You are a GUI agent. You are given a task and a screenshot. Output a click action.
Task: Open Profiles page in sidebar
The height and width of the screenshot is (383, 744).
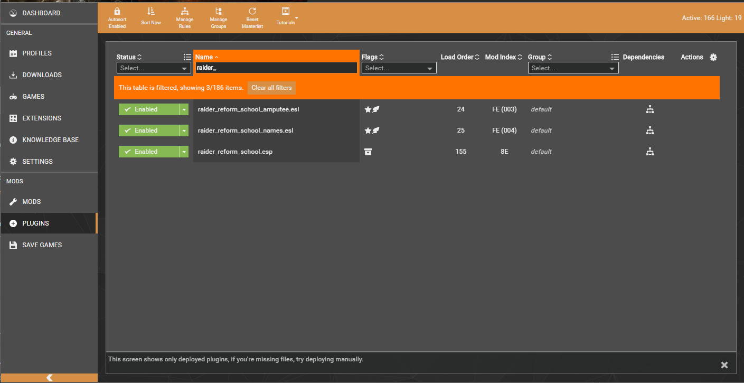coord(49,53)
